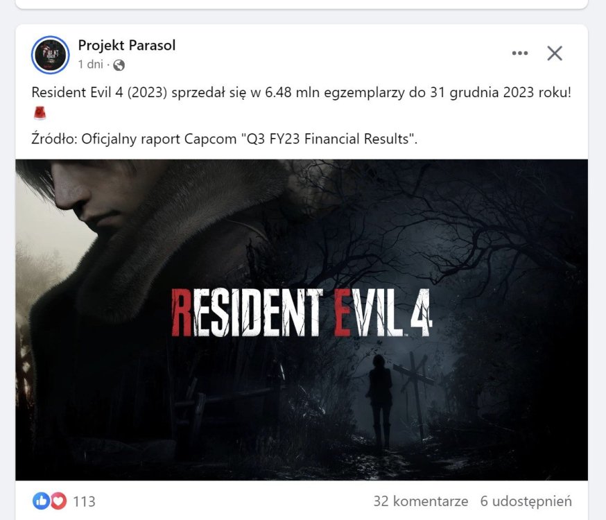
Task: View the 113 reactions count
Action: 85,501
